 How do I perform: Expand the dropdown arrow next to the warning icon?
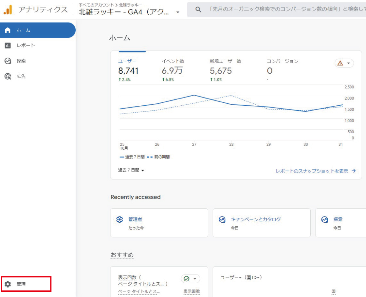[349, 63]
